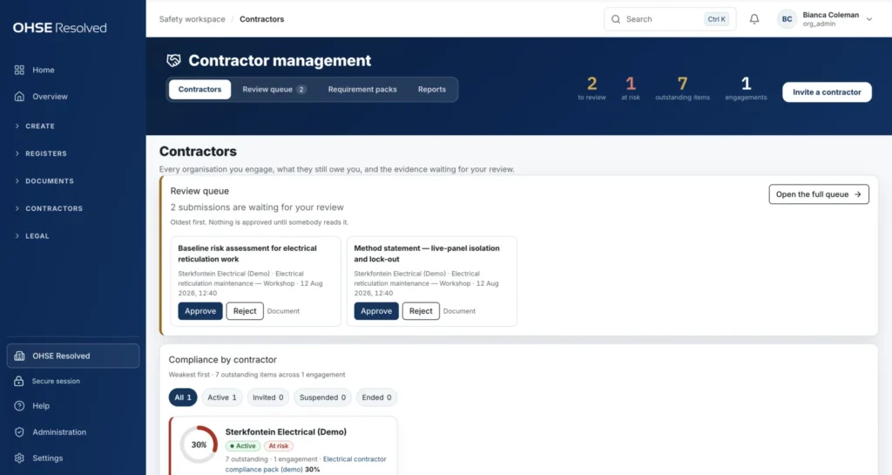Click Sterkfontein Electrical (Demo) contractor name
The height and width of the screenshot is (475, 892).
click(286, 431)
